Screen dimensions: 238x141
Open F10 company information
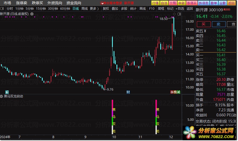coord(152,9)
